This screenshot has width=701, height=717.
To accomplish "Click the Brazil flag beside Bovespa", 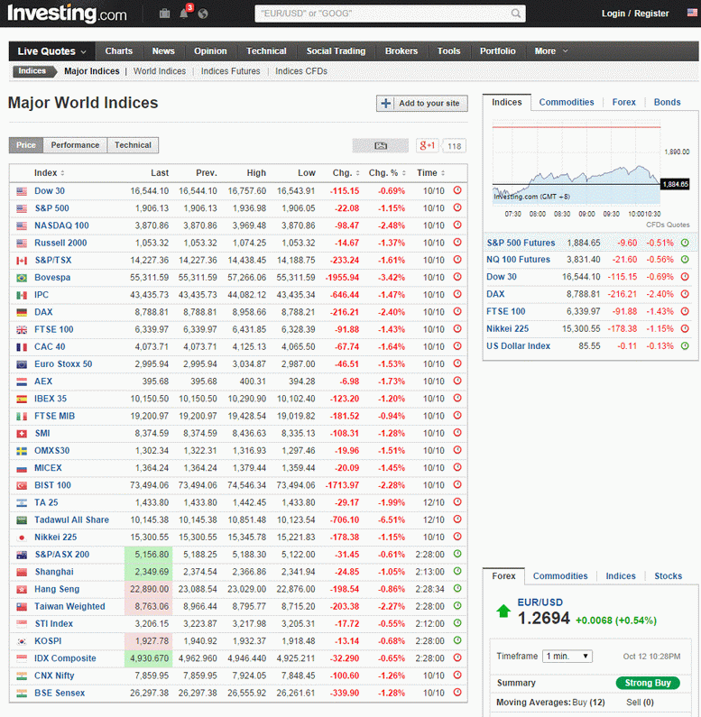I will (x=22, y=278).
